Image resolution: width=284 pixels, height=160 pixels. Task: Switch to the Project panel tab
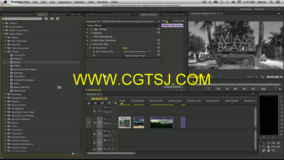click(18, 15)
